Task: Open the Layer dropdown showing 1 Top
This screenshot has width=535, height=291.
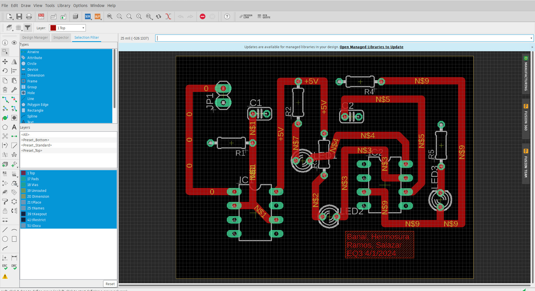Action: pos(67,28)
